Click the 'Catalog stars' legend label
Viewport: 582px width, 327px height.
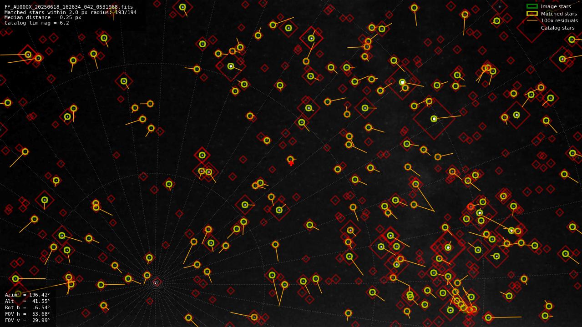point(557,28)
